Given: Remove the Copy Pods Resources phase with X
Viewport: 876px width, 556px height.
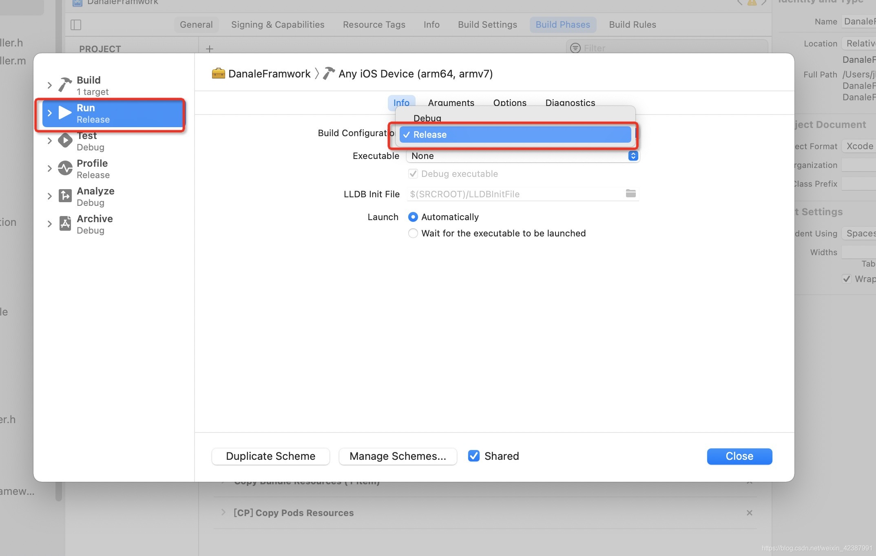Looking at the screenshot, I should point(749,513).
